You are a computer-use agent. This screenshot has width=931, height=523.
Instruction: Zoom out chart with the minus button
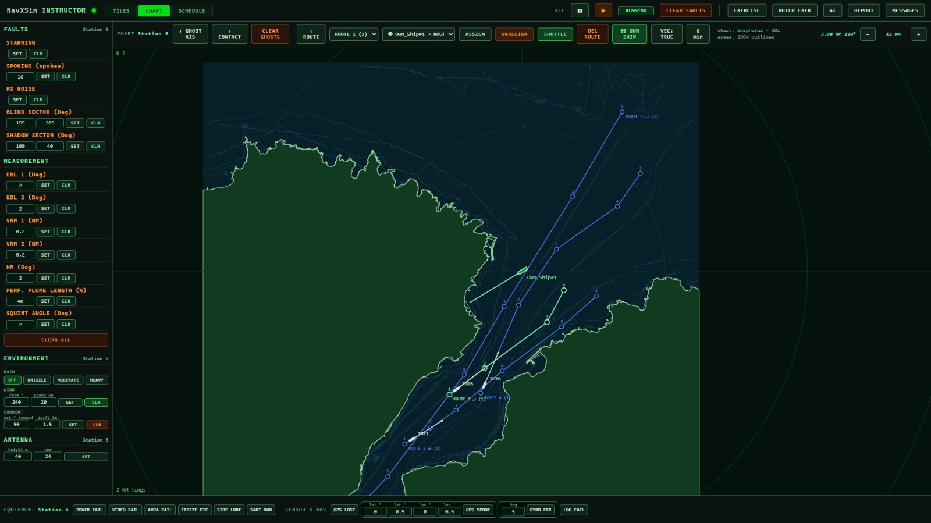click(x=868, y=34)
